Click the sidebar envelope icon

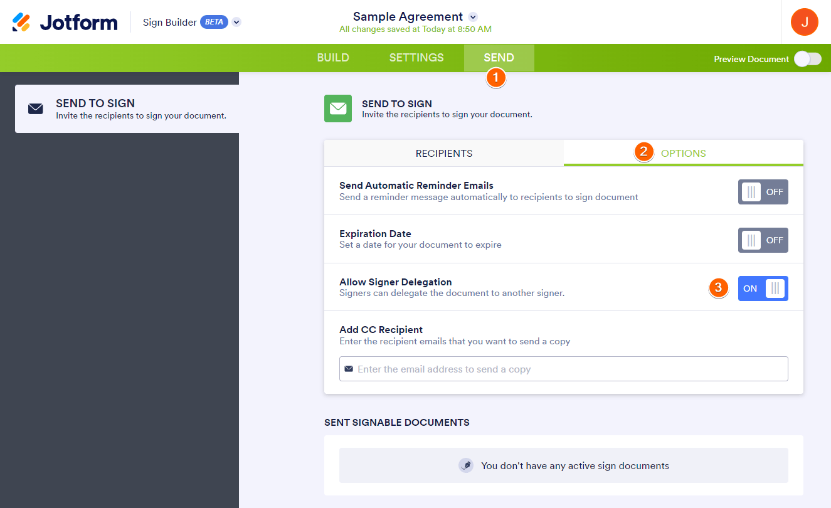click(36, 109)
